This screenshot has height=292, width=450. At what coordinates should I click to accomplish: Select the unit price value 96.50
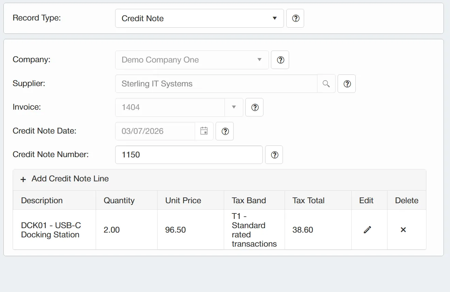(176, 230)
